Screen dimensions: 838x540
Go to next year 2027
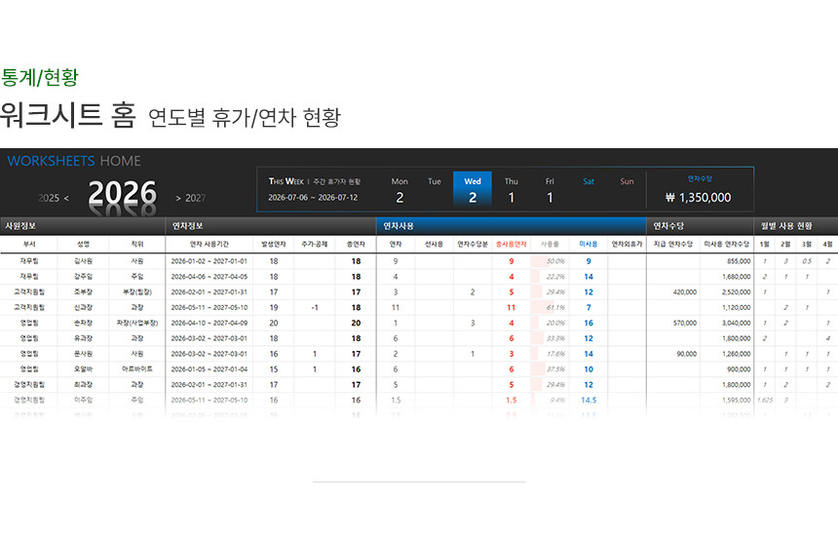click(x=189, y=198)
